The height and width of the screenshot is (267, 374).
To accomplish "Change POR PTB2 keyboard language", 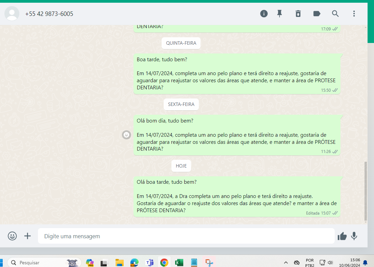I will point(310,263).
